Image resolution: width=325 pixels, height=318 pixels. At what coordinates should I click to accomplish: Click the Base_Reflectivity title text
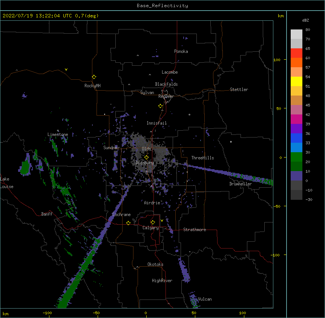click(162, 6)
